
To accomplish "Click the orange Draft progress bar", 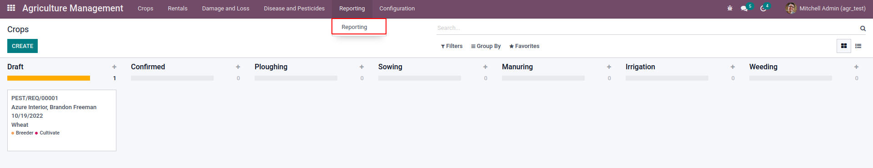I will pyautogui.click(x=49, y=78).
